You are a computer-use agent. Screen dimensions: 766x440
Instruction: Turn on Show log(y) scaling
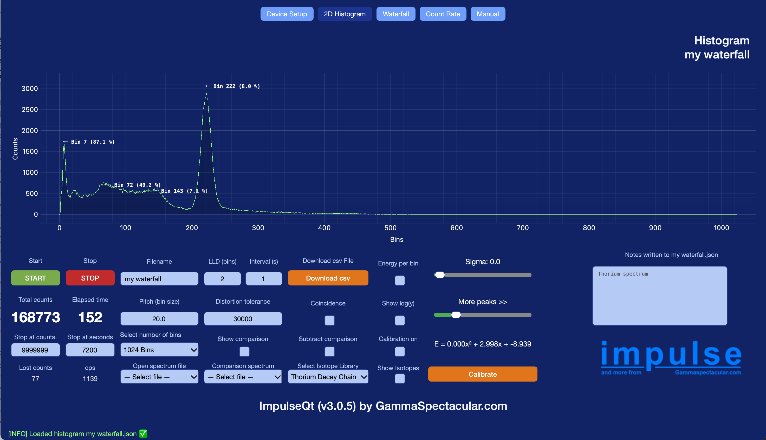400,321
